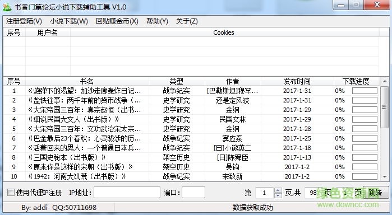Click total pages value 98

(x=313, y=193)
